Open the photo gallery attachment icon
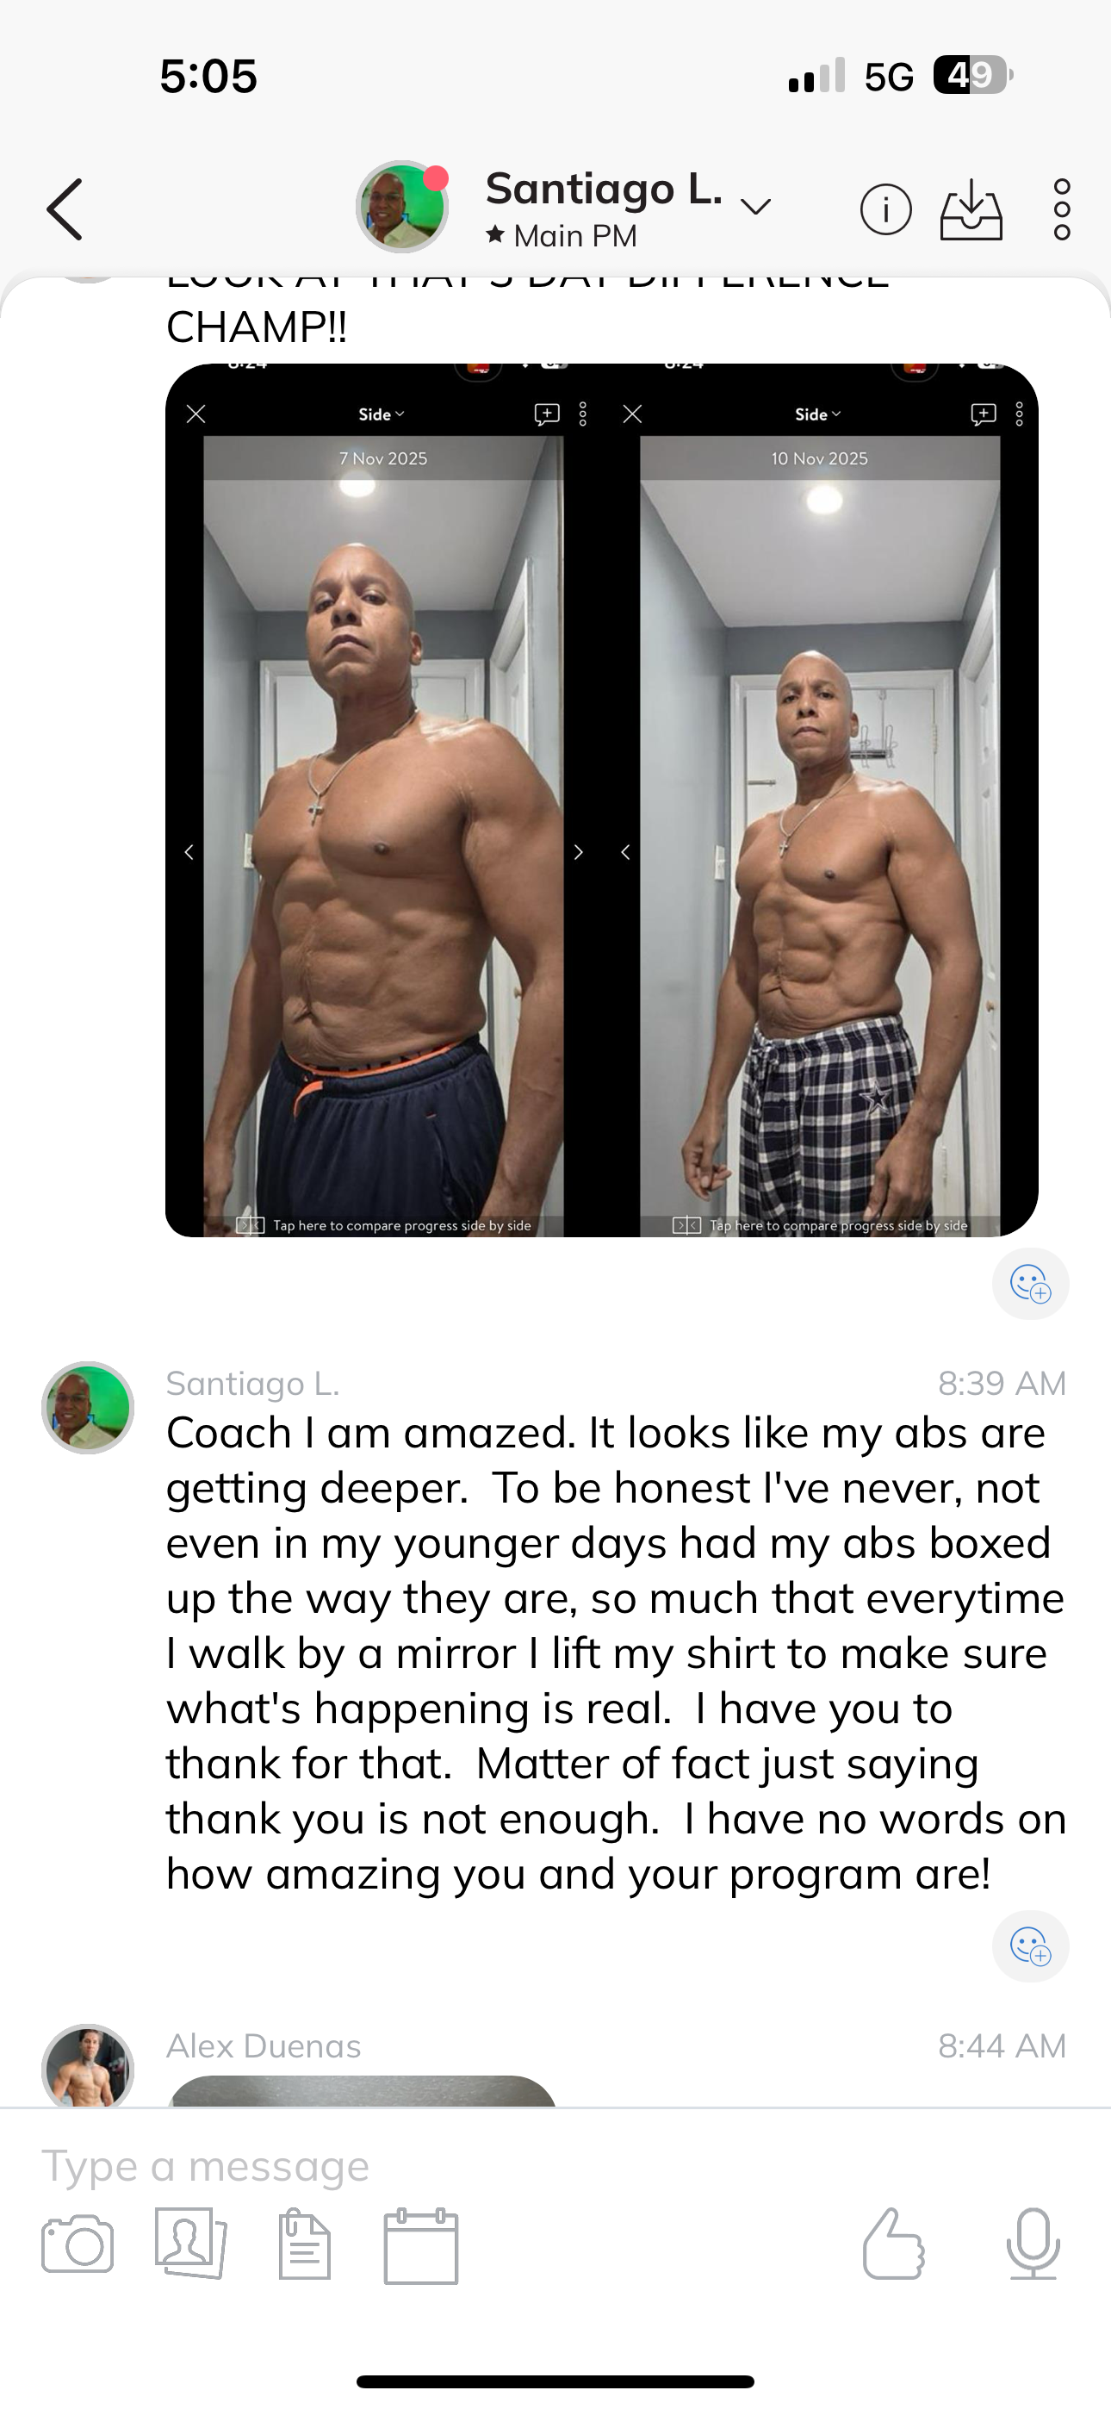The image size is (1111, 2409). click(x=191, y=2243)
